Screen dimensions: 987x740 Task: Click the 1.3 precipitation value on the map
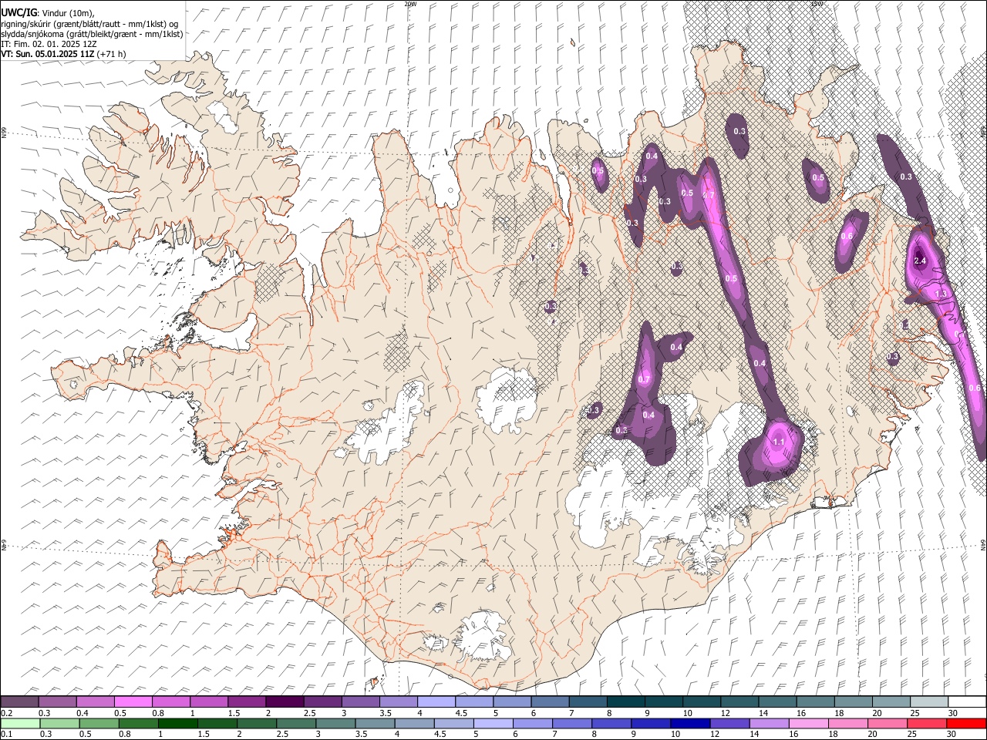coord(941,294)
